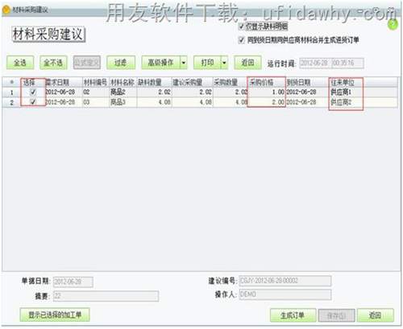Toggle 仅显示缺料明细 checkbox
403x329 pixels.
(241, 27)
